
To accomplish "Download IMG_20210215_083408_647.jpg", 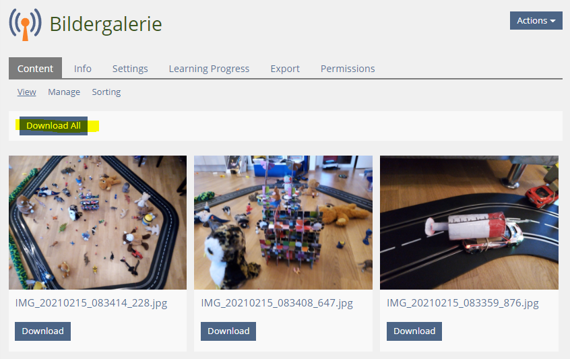I will tap(228, 331).
